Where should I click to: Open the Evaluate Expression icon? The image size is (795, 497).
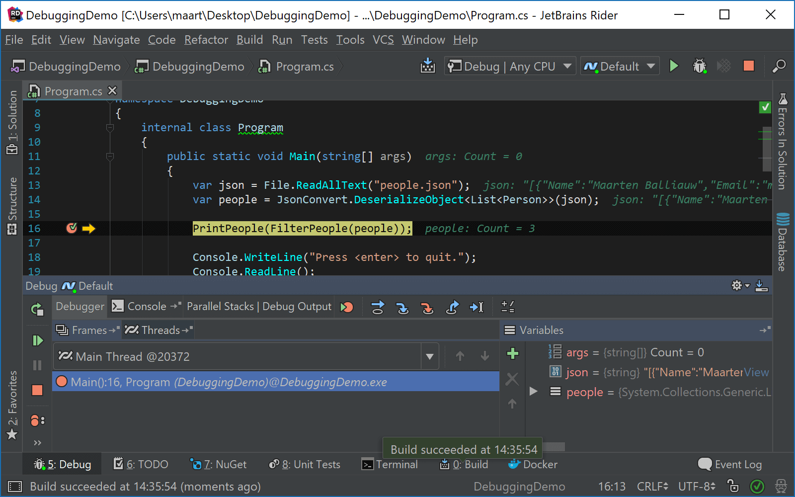click(508, 307)
